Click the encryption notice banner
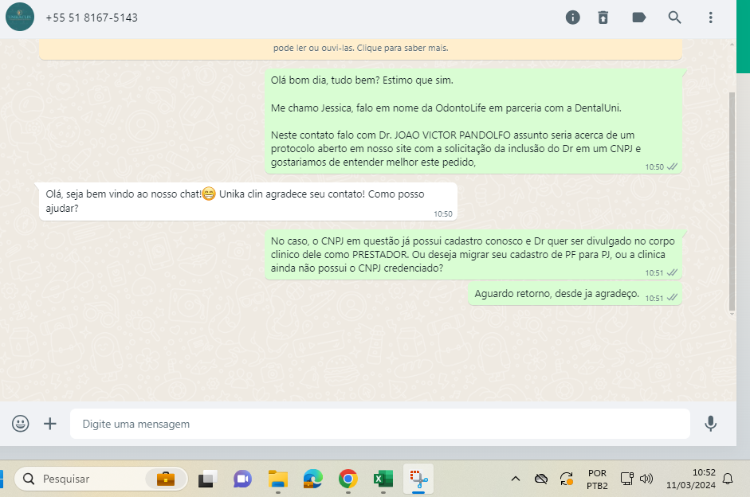This screenshot has height=497, width=750. 360,49
